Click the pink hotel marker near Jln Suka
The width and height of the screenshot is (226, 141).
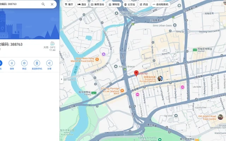pos(183,87)
